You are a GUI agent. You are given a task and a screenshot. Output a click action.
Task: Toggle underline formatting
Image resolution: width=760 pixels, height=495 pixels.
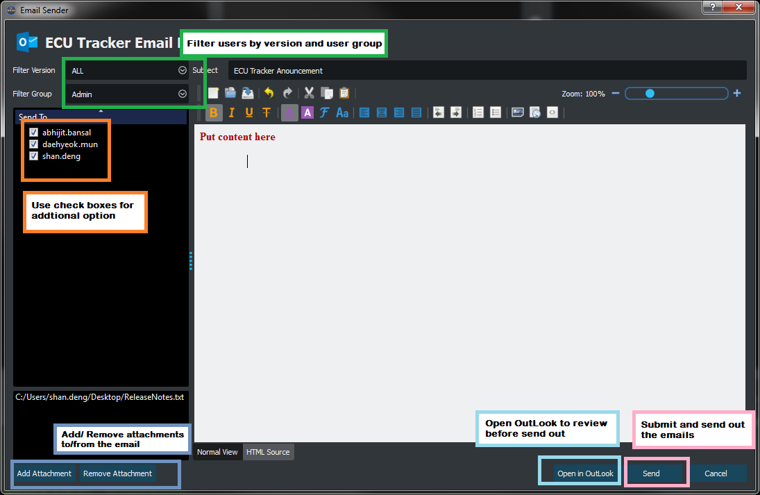[249, 112]
